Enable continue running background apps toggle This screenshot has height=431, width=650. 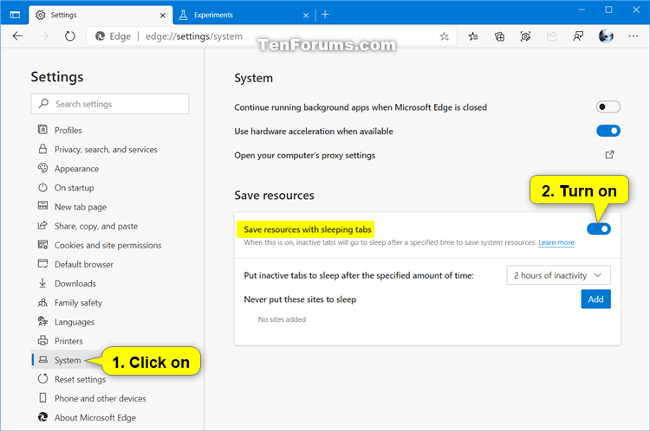click(x=608, y=106)
